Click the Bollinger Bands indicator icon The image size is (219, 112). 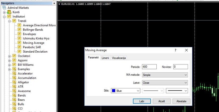coord(19,30)
